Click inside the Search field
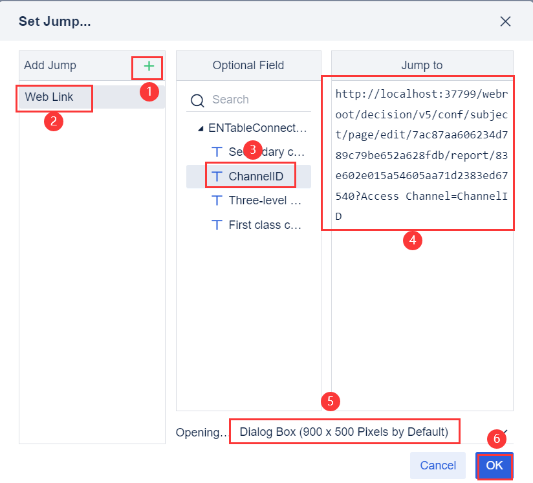 point(246,100)
